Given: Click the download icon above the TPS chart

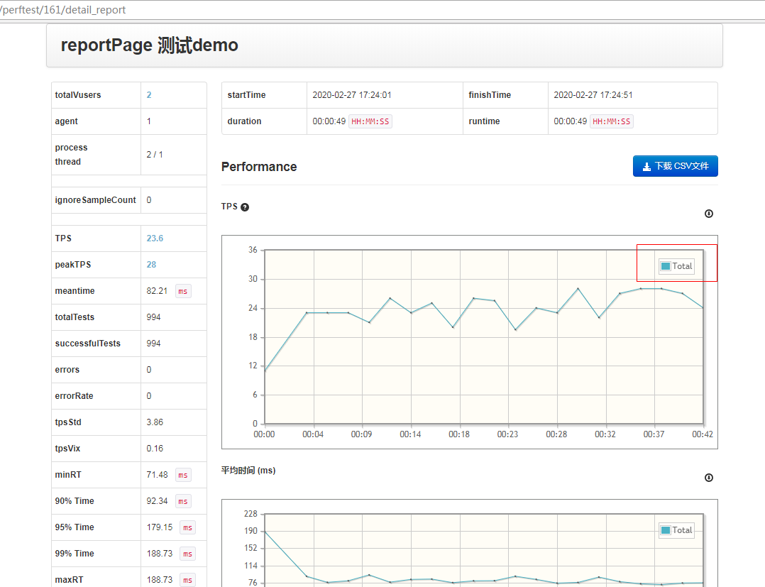Looking at the screenshot, I should (x=708, y=214).
